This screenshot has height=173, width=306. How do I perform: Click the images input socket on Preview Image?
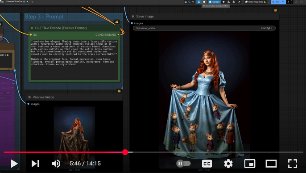(x=28, y=104)
